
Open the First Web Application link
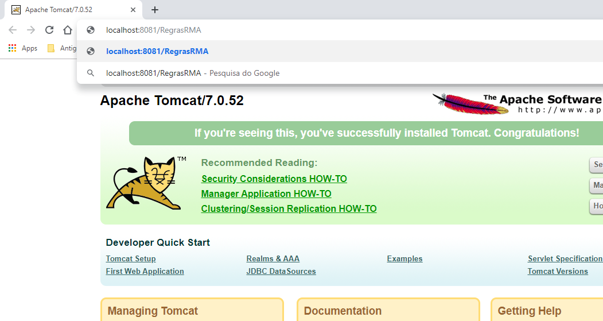pyautogui.click(x=145, y=272)
